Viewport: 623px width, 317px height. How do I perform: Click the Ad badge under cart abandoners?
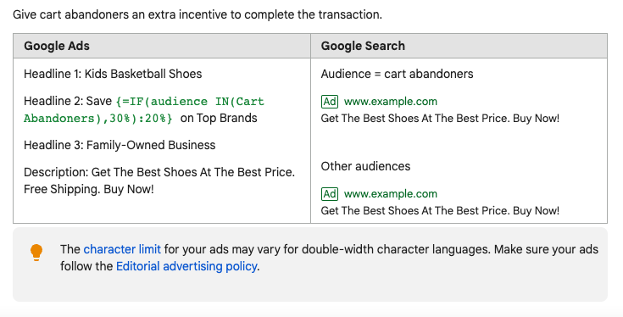(x=330, y=102)
